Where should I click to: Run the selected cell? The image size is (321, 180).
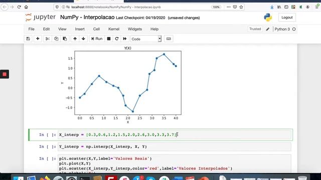[97, 39]
